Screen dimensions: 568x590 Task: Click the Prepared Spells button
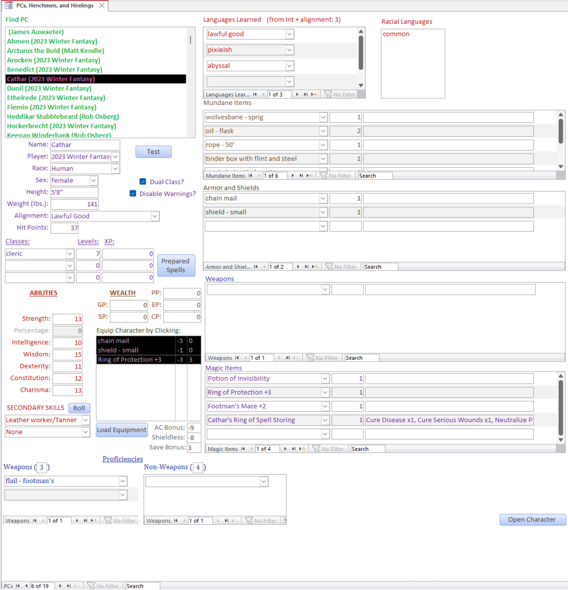click(x=175, y=266)
